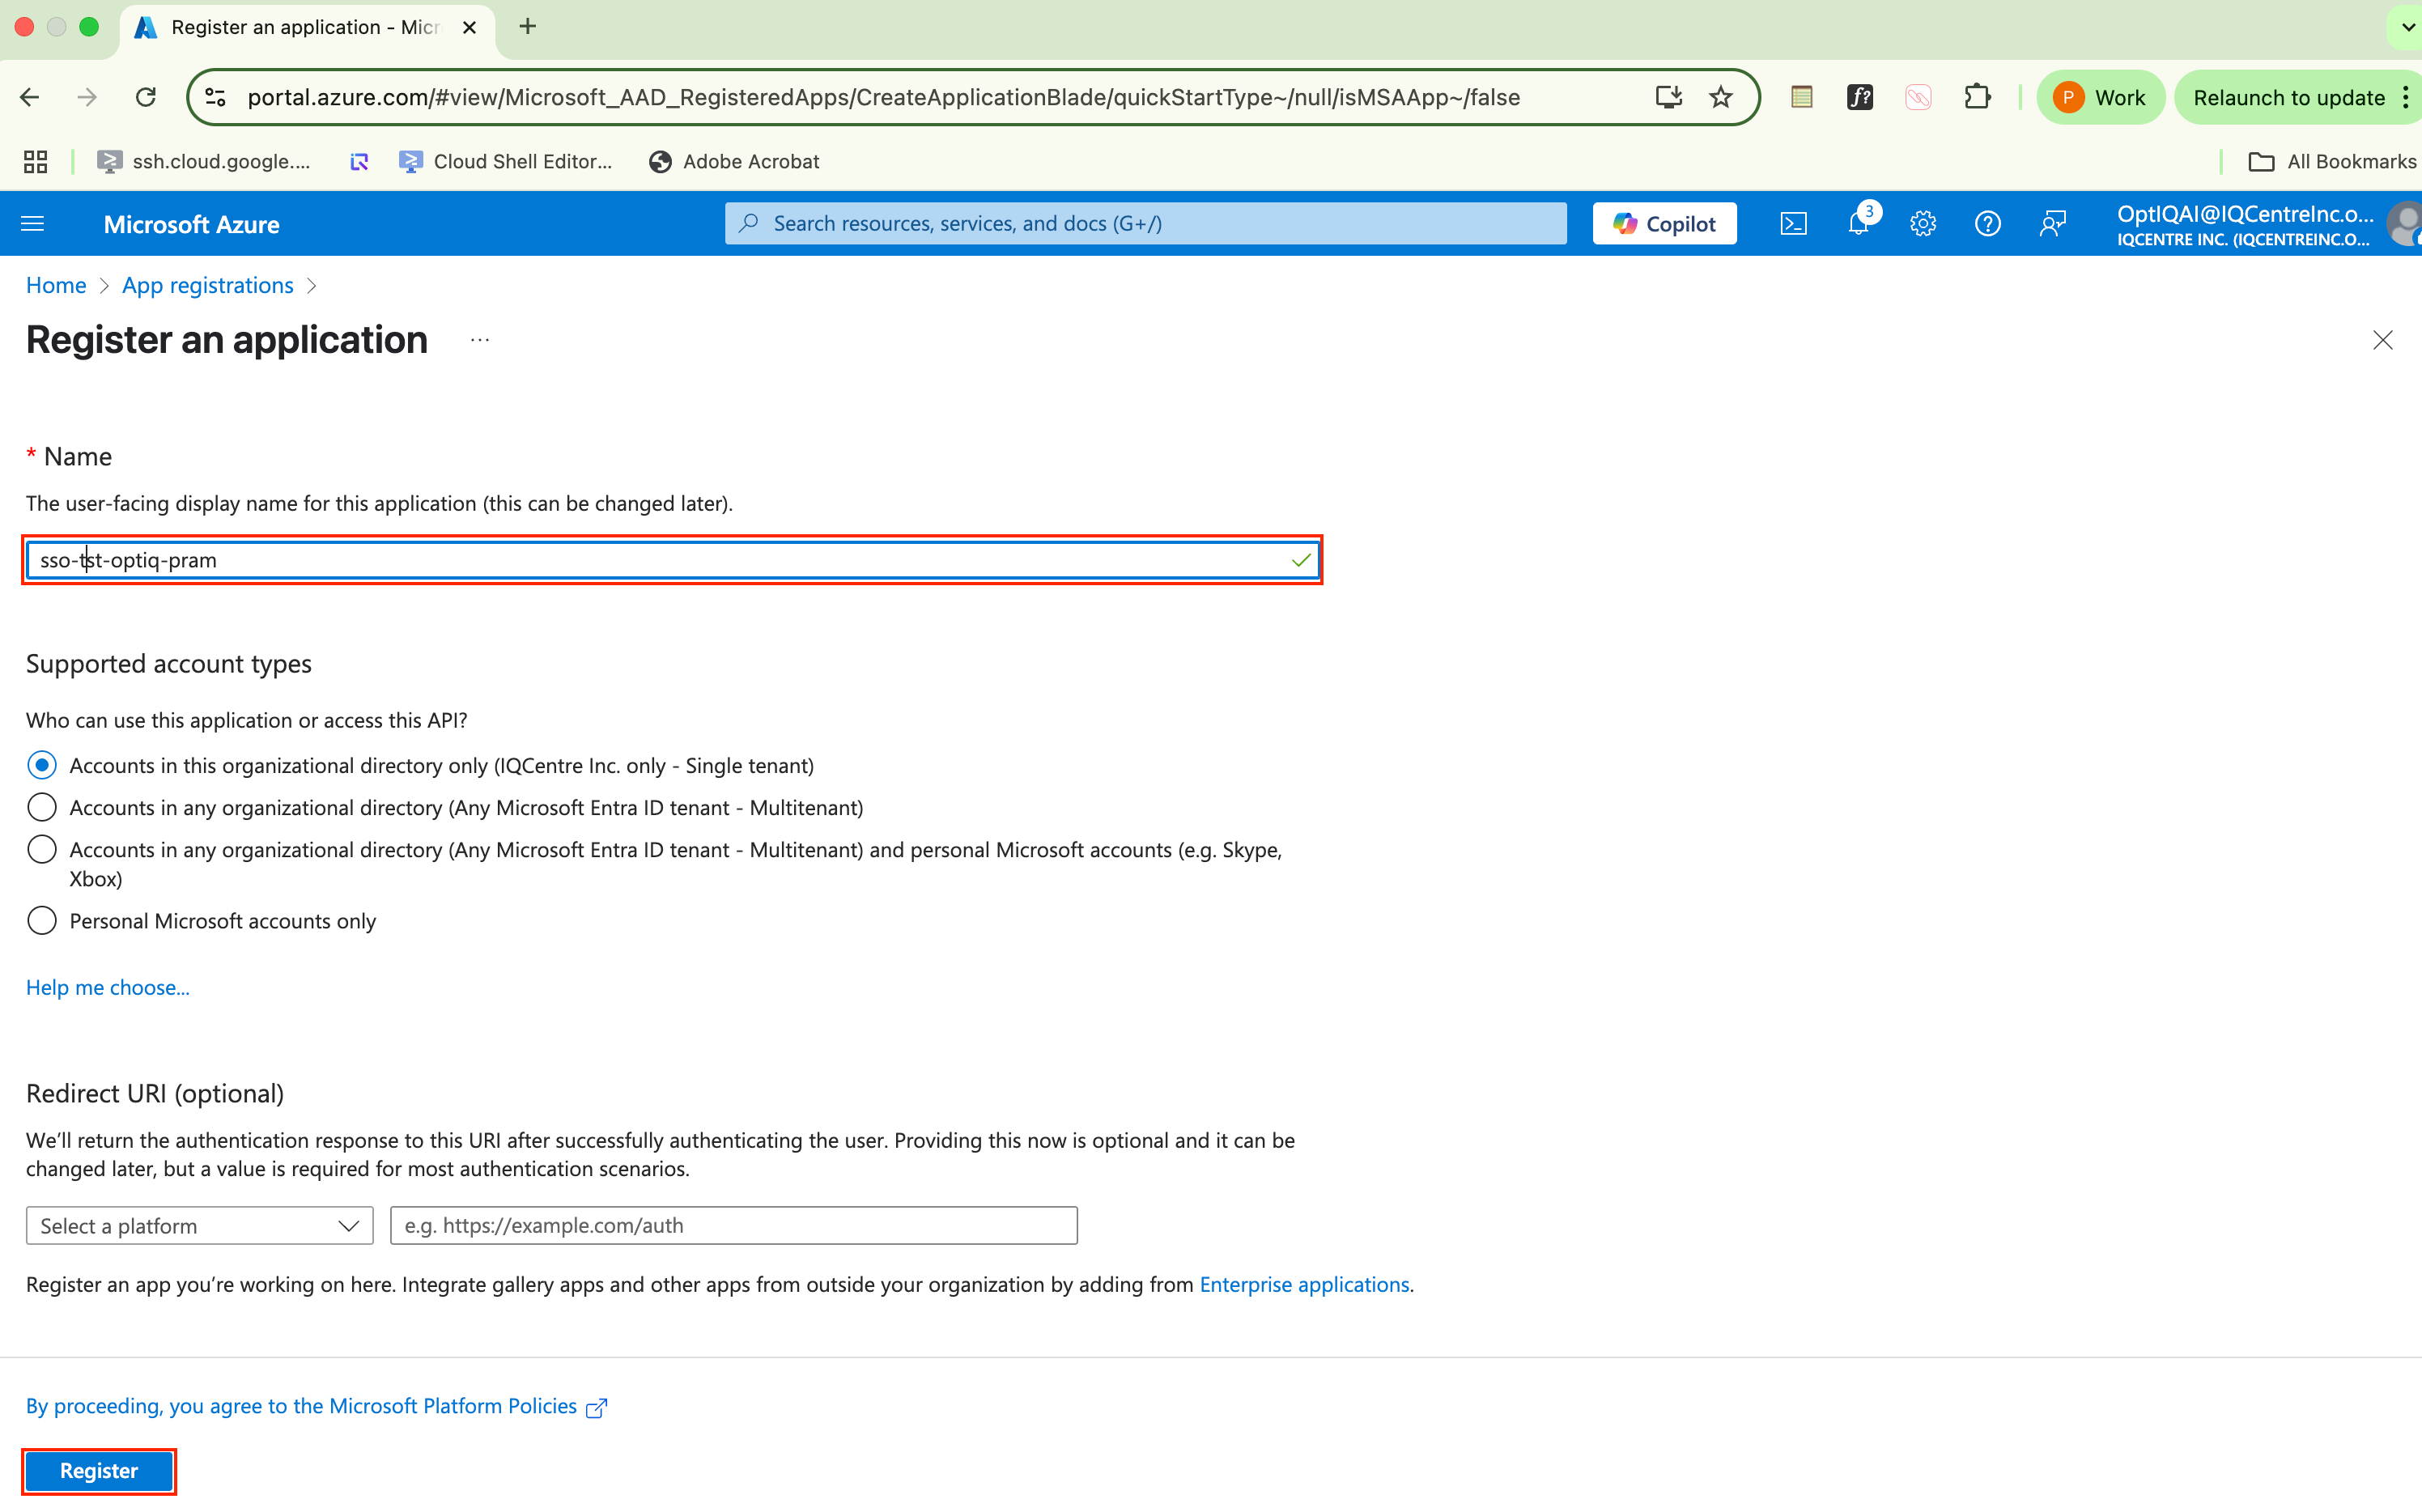View Azure notifications bell
The height and width of the screenshot is (1512, 2422).
pyautogui.click(x=1858, y=224)
